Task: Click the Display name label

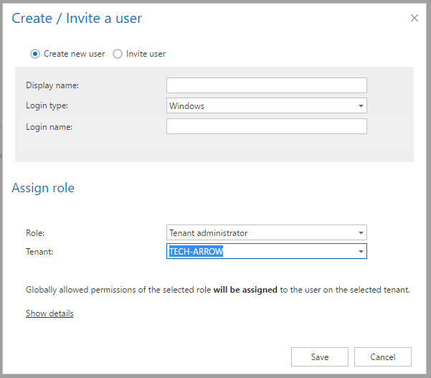Action: tap(52, 85)
